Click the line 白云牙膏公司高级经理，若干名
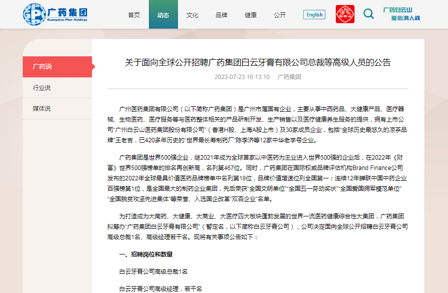Viewport: 448px width, 293px height. [x=161, y=289]
